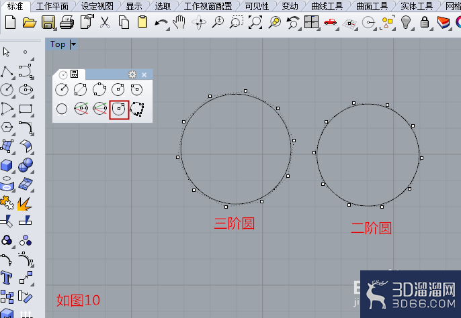This screenshot has width=461, height=318.
Task: Click Zoom Extents icon
Action: click(255, 22)
